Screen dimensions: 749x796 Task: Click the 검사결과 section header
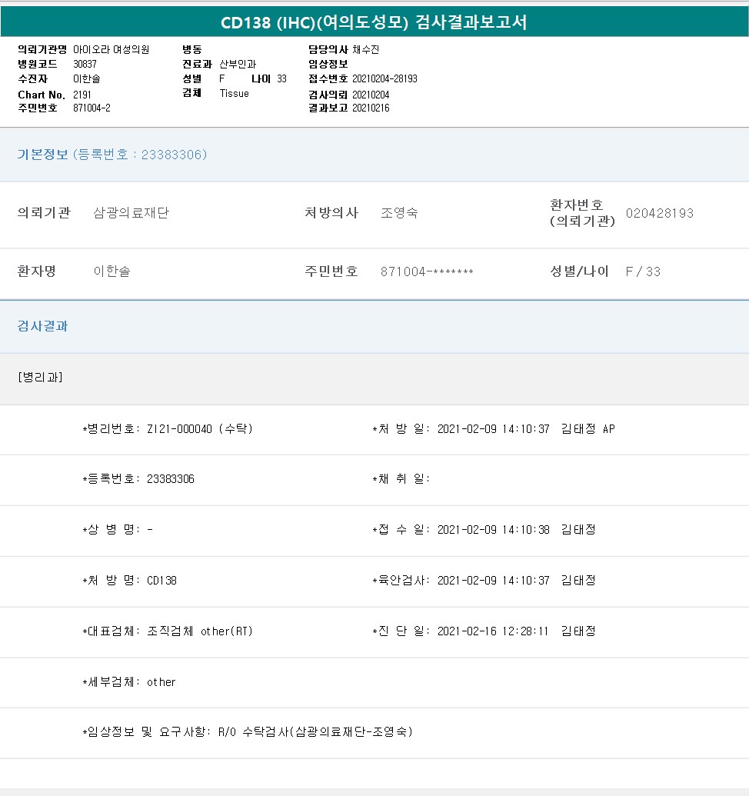pos(43,326)
